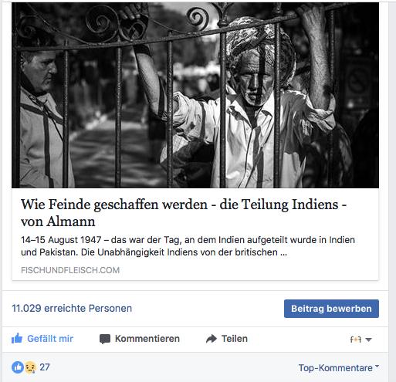Click the von Almann part of the headline

coord(58,221)
